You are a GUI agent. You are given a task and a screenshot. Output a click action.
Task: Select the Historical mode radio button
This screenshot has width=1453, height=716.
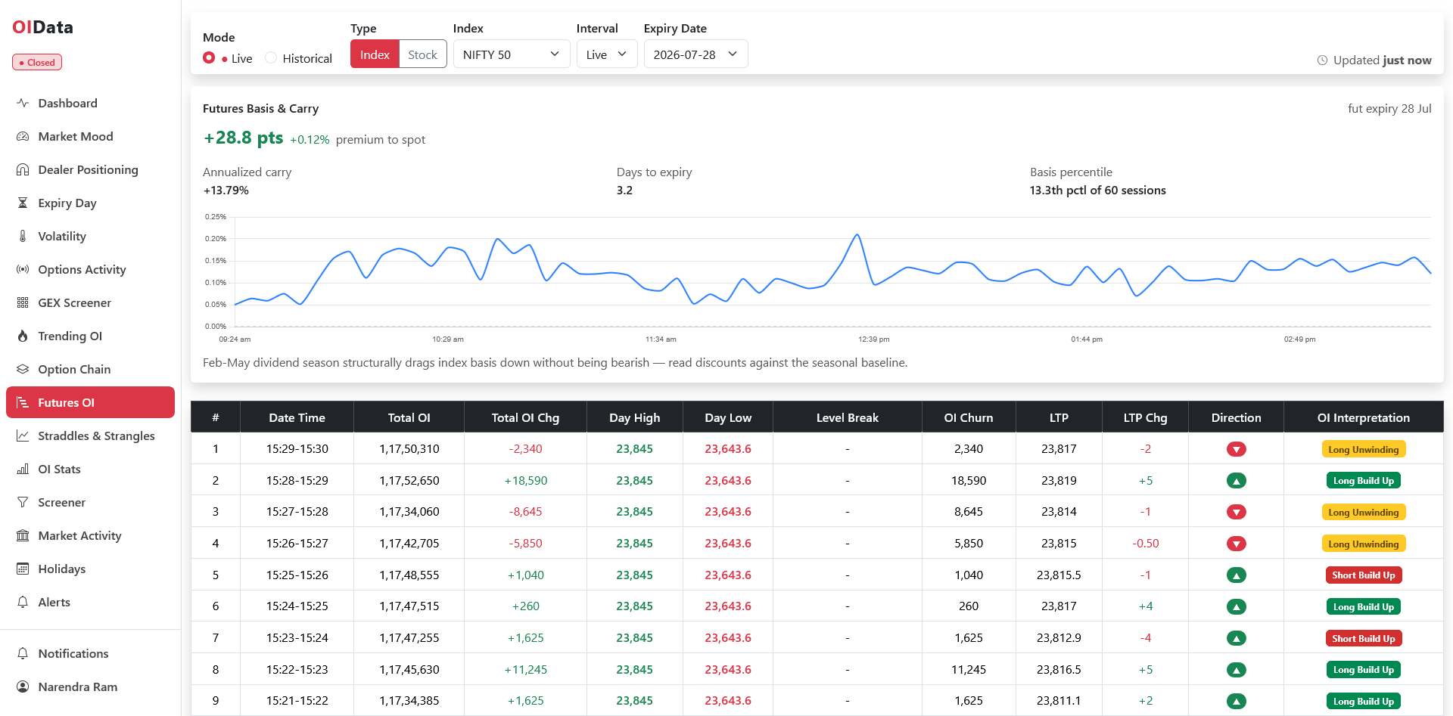[x=271, y=58]
